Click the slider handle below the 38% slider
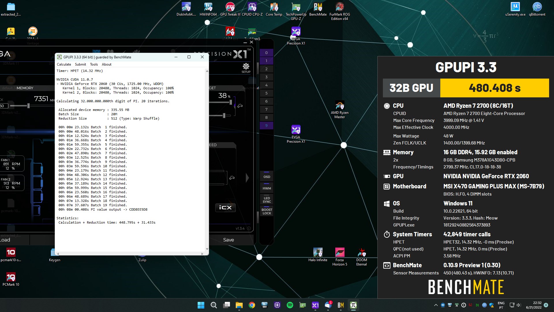This screenshot has height=312, width=554. tap(224, 116)
